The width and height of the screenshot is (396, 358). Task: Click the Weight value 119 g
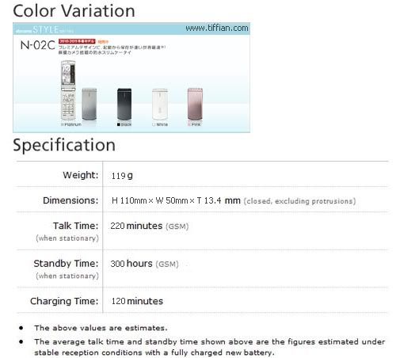(122, 176)
